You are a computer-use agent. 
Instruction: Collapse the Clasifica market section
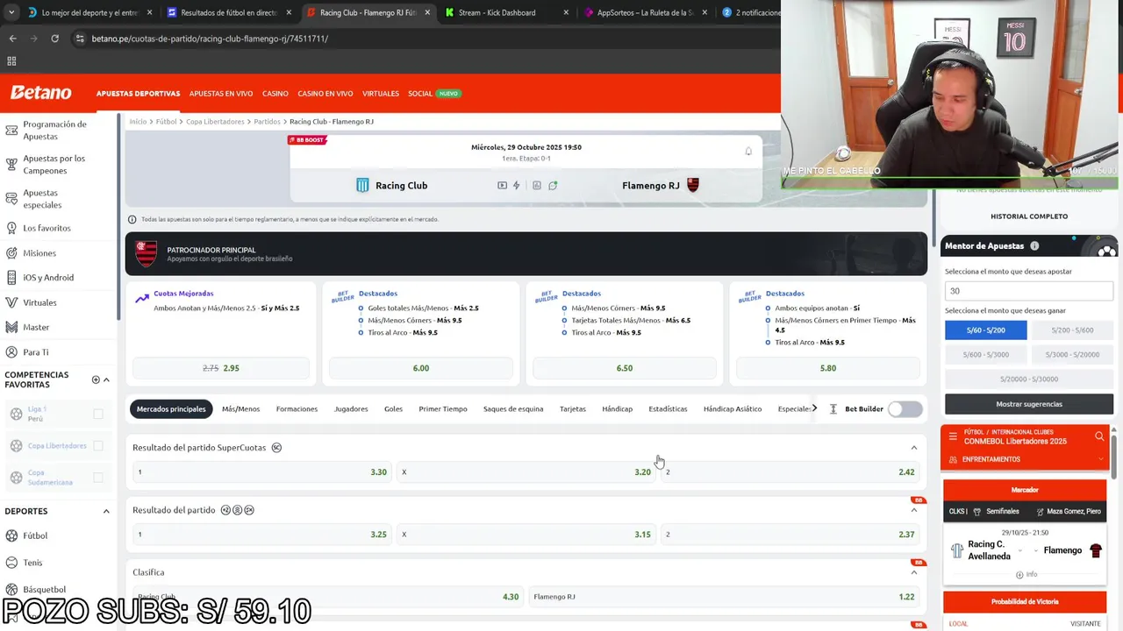pos(913,572)
